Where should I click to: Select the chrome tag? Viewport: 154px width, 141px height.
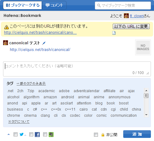(x=14, y=116)
